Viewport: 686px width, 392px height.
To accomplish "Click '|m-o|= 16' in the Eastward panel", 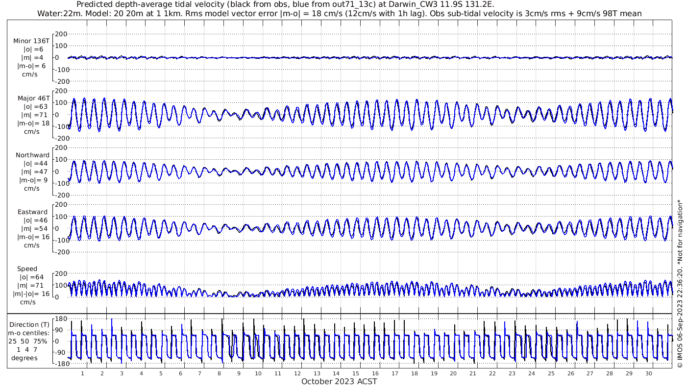I will tap(34, 237).
